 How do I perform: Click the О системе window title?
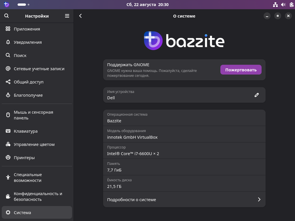click(184, 16)
